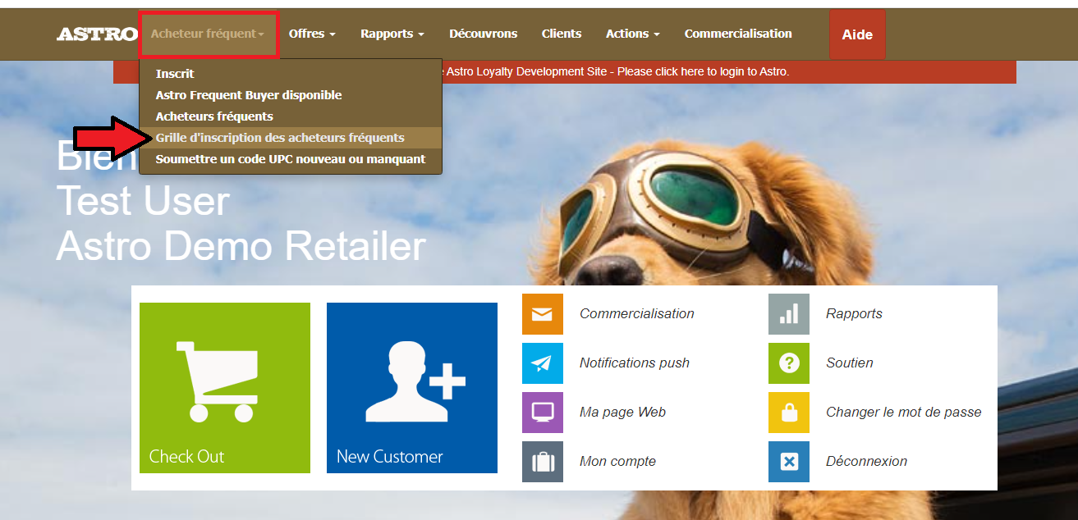Click the purple Ma page Web monitor icon
Screen dimensions: 1078x520
[x=543, y=413]
